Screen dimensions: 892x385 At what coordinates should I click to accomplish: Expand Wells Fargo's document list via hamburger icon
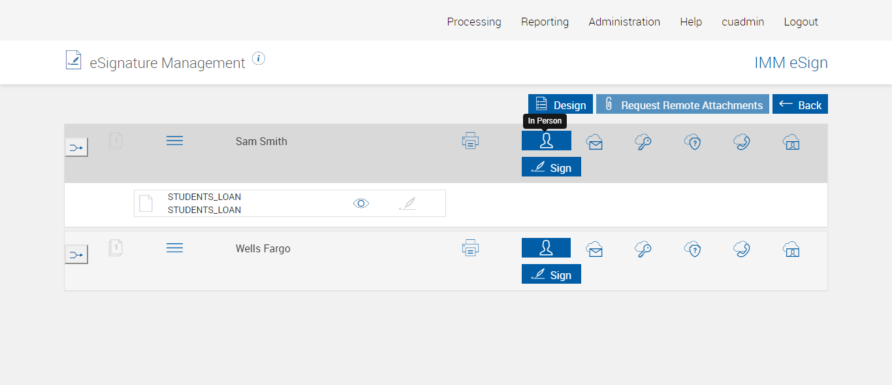tap(174, 248)
